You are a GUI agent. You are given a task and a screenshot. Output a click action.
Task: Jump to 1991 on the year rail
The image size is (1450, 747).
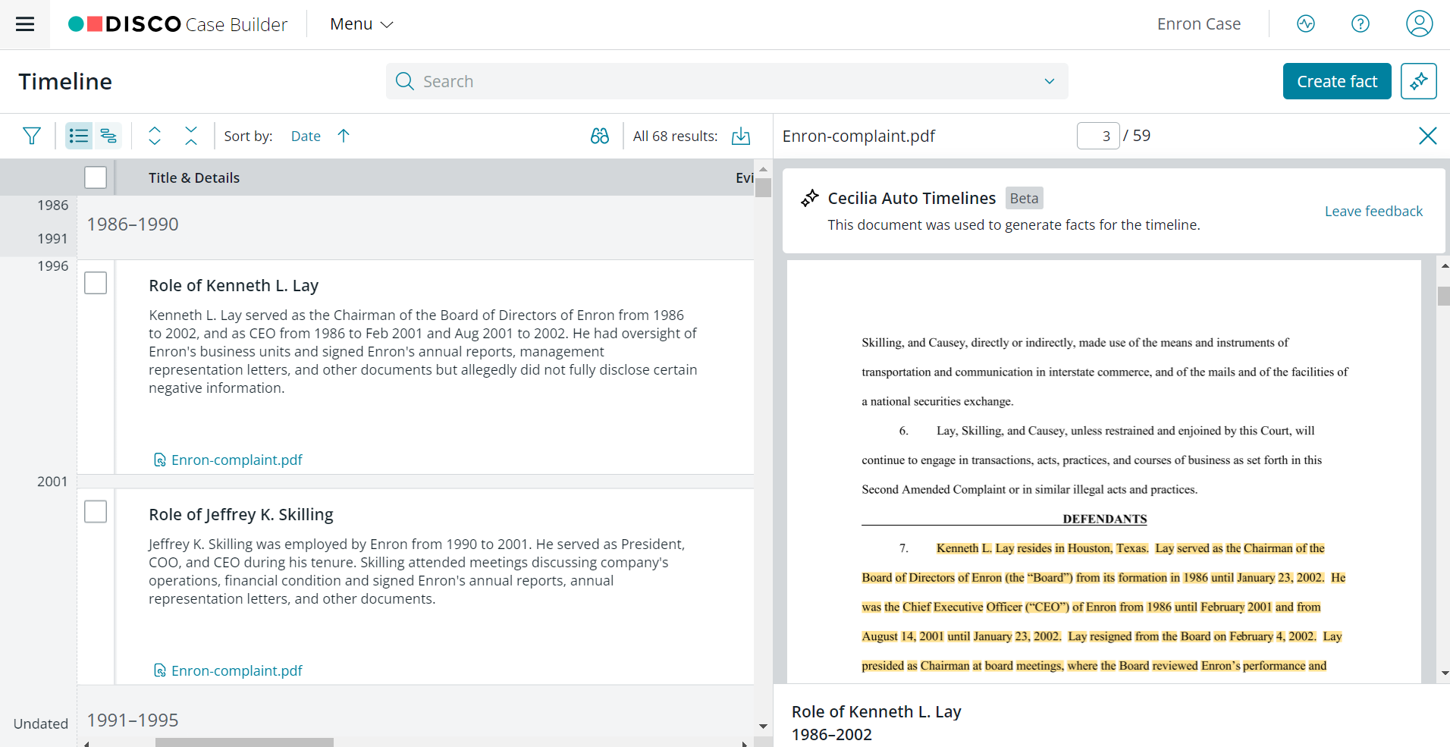pyautogui.click(x=52, y=239)
